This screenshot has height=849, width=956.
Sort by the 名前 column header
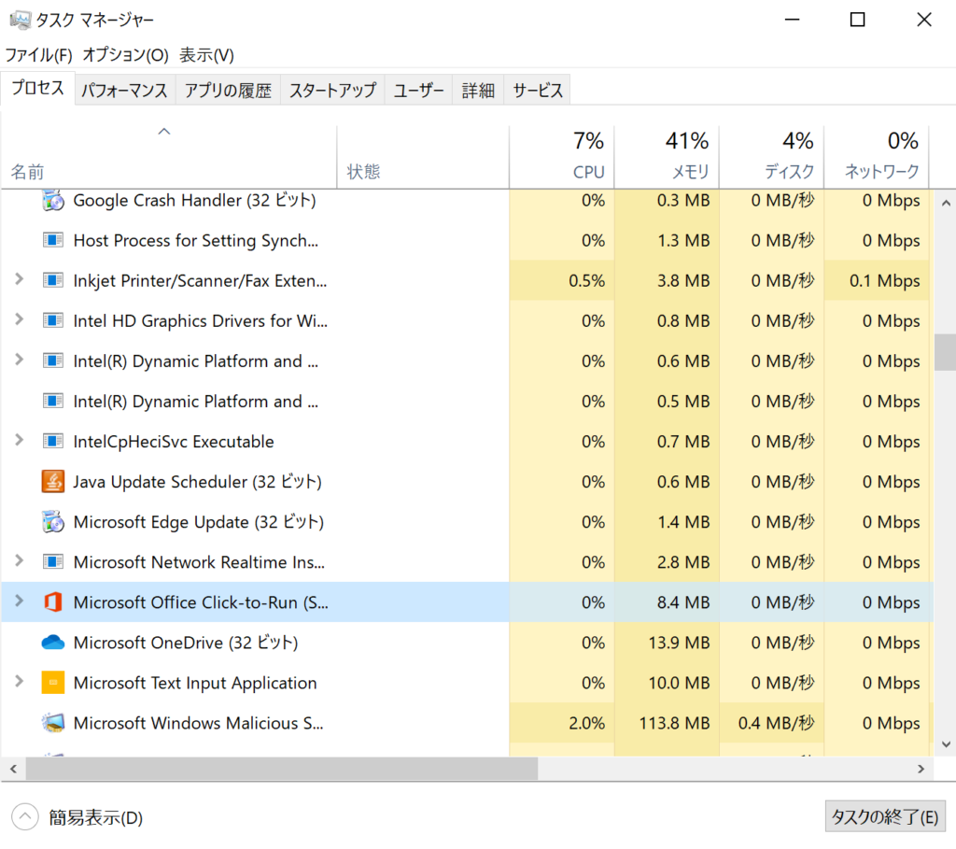point(169,157)
